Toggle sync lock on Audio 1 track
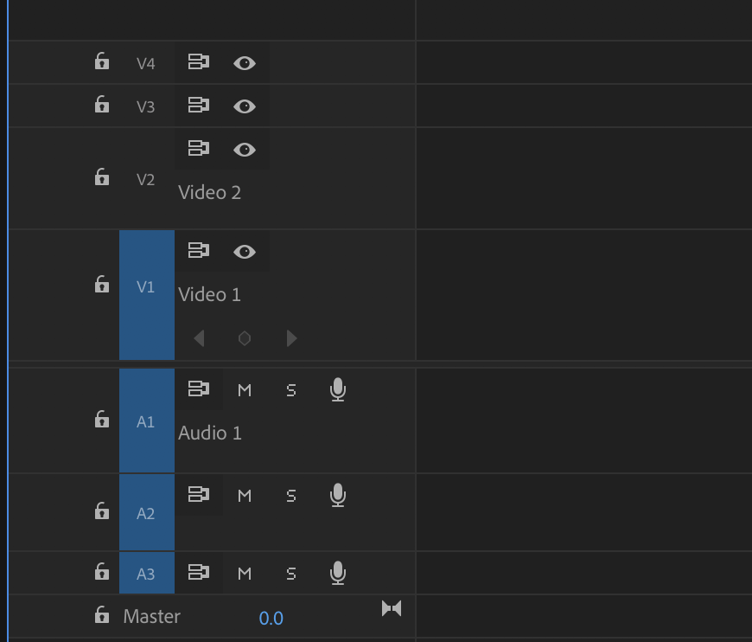Viewport: 752px width, 642px height. [x=199, y=389]
